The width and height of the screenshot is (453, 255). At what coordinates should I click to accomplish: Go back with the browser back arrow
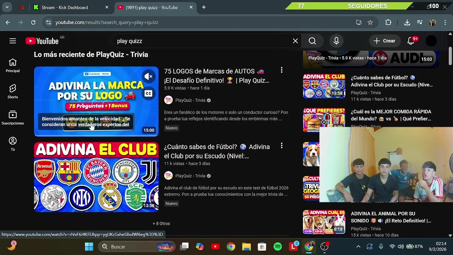point(8,22)
